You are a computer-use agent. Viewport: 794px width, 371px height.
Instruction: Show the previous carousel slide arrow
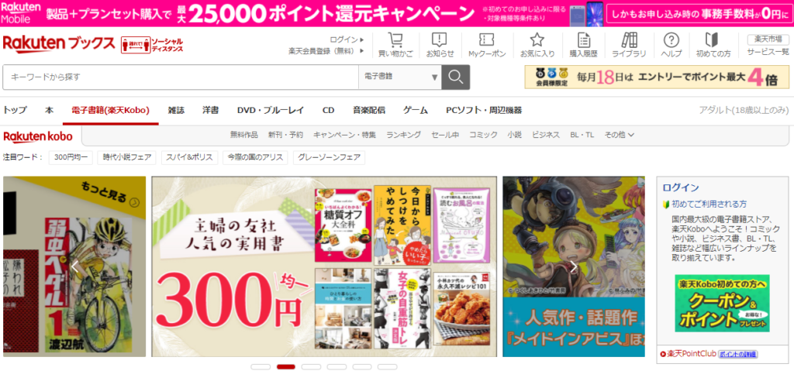pos(75,266)
